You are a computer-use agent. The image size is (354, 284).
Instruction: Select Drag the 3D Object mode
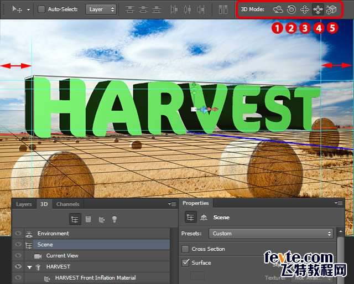(x=305, y=9)
